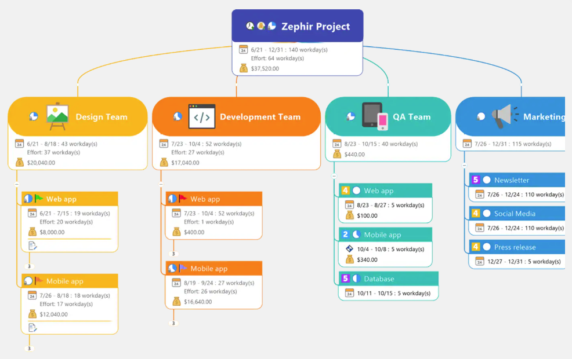
Task: Expand the collapsed badge under Design Mobile app
Action: 28,349
